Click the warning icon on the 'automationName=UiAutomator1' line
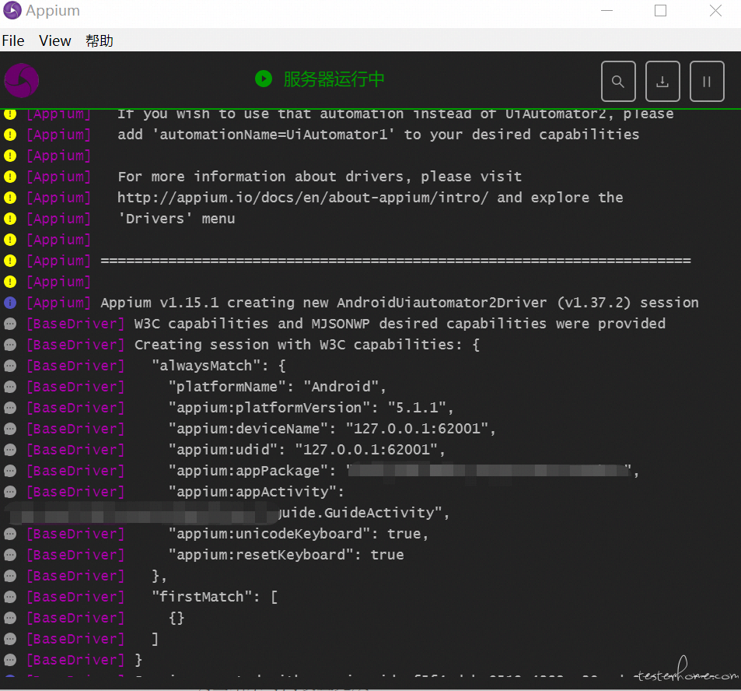 tap(10, 135)
